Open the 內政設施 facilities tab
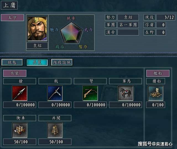 62,62
